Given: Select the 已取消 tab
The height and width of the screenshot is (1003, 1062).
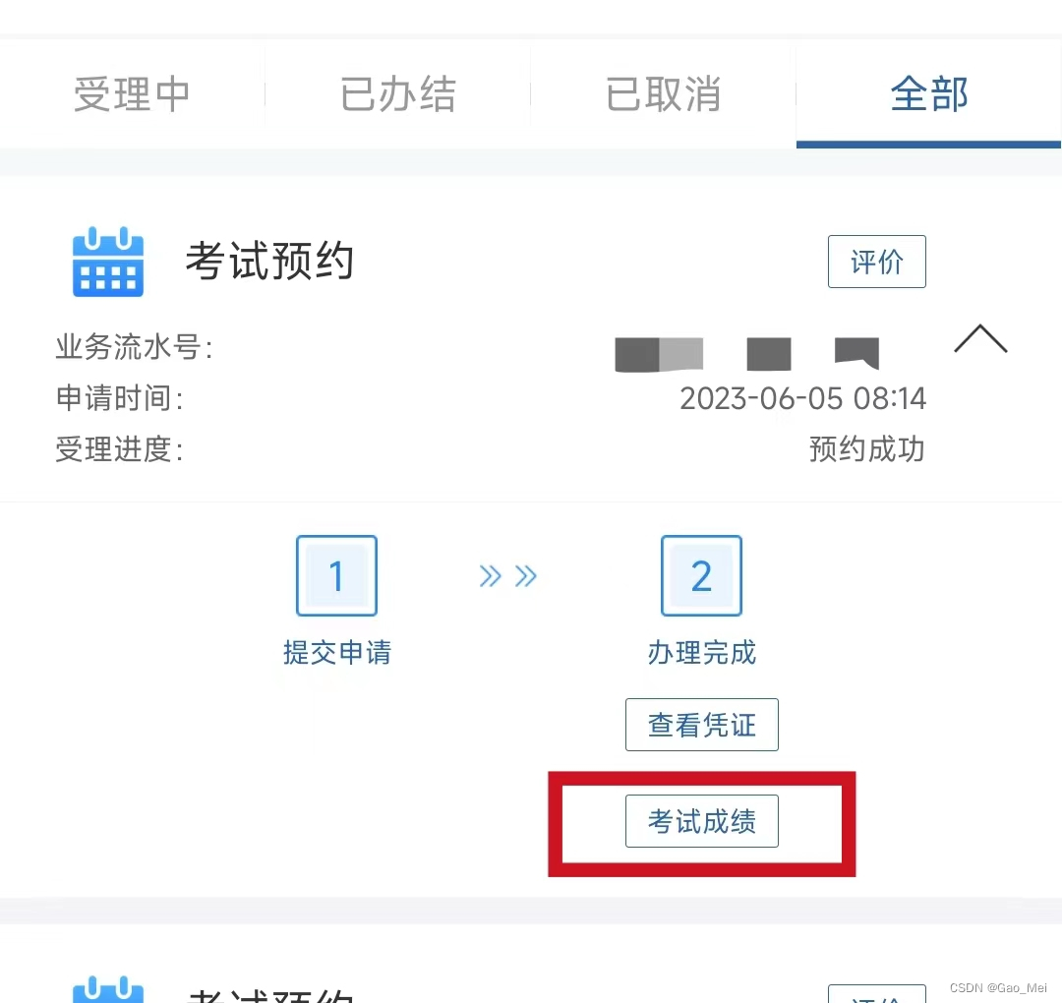Looking at the screenshot, I should [x=663, y=93].
